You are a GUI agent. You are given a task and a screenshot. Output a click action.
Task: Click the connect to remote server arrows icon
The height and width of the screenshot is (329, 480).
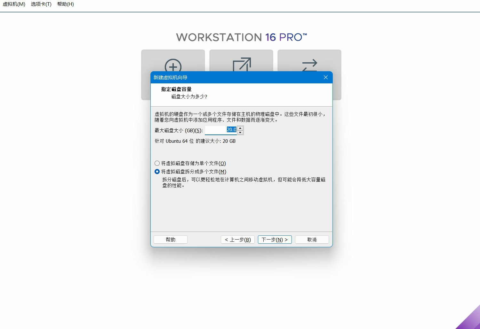tap(309, 65)
